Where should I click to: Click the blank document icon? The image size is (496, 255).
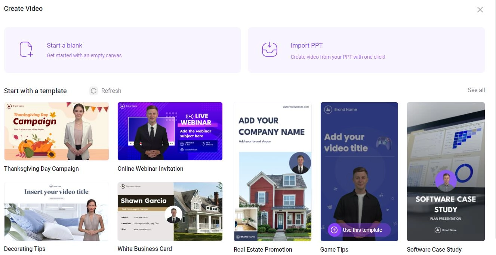(x=26, y=49)
